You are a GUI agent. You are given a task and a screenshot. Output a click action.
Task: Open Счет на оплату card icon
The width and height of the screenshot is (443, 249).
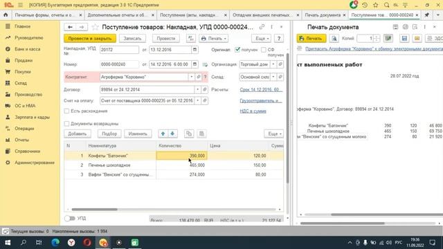[205, 100]
